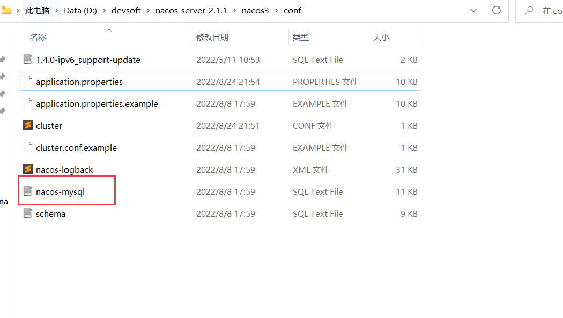563x318 pixels.
Task: Select file application.properties.example
Action: 97,103
